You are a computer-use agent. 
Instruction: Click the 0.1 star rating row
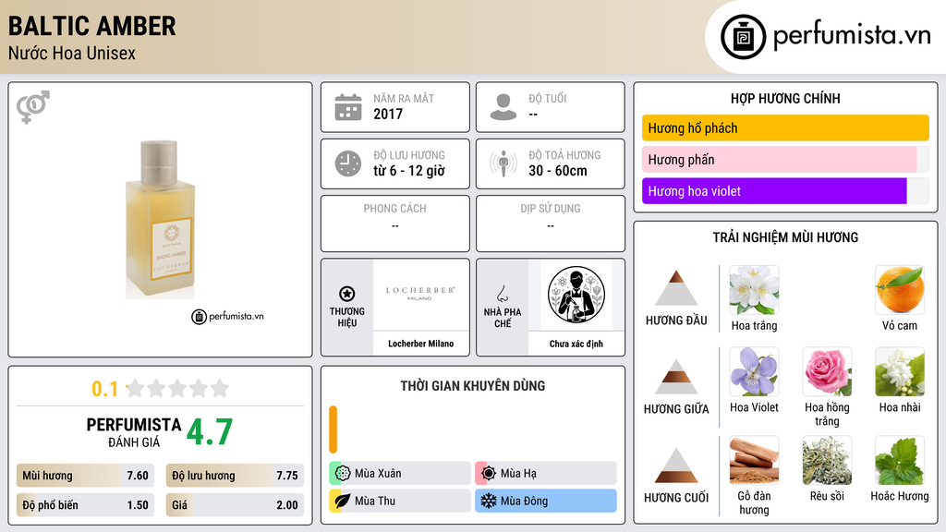click(x=160, y=389)
